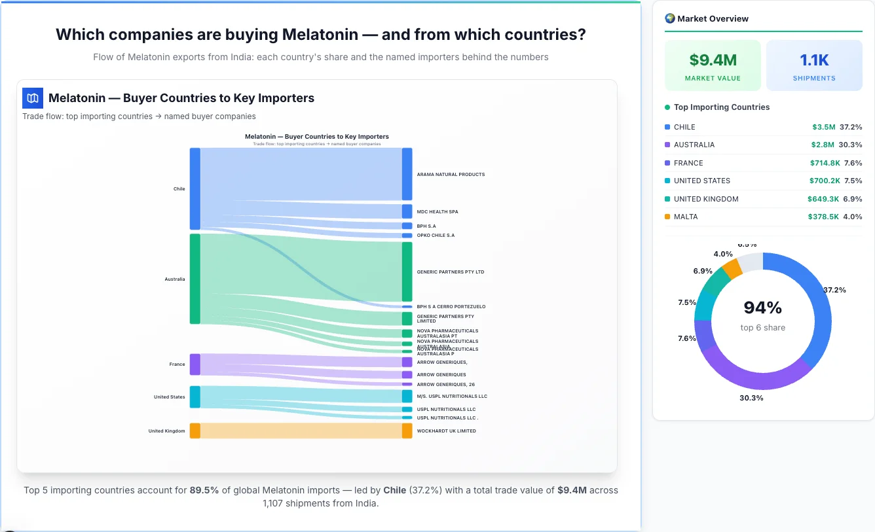Click the $9.4M Market Value card
This screenshot has height=532, width=875.
[x=713, y=65]
